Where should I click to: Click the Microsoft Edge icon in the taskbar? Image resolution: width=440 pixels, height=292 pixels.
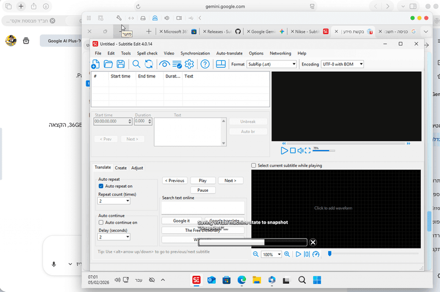tap(242, 280)
